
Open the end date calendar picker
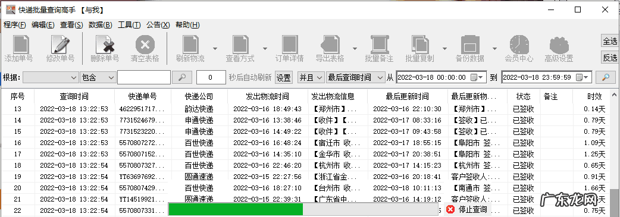point(583,77)
